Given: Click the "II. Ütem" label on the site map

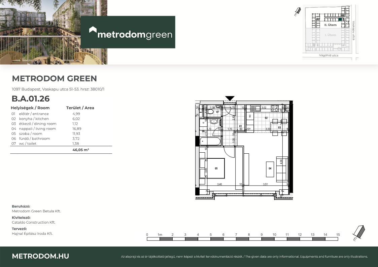Looking at the screenshot, I should point(330,25).
